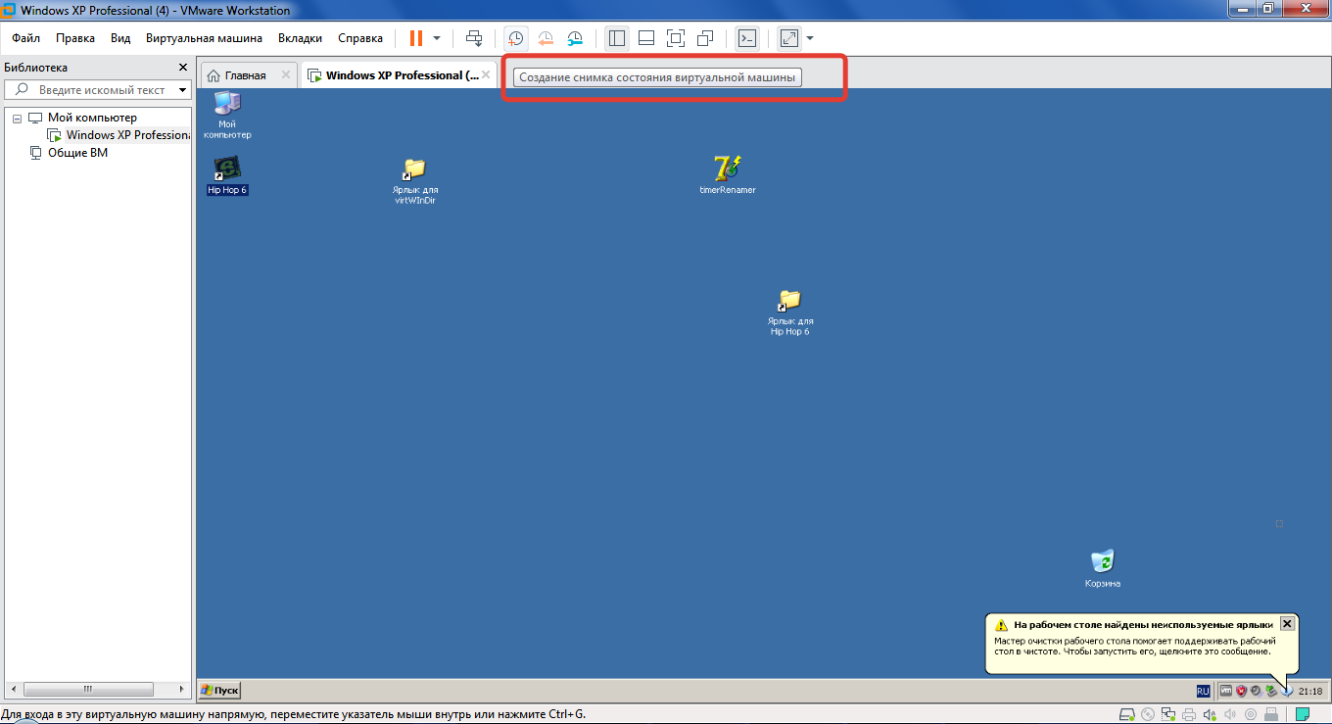Click the library horizontal scrollbar thumb
Screen dimensions: 1332x724
point(88,689)
